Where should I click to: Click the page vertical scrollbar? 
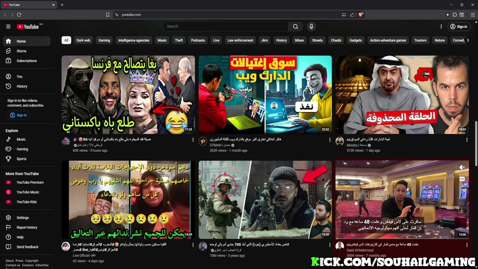[x=476, y=144]
